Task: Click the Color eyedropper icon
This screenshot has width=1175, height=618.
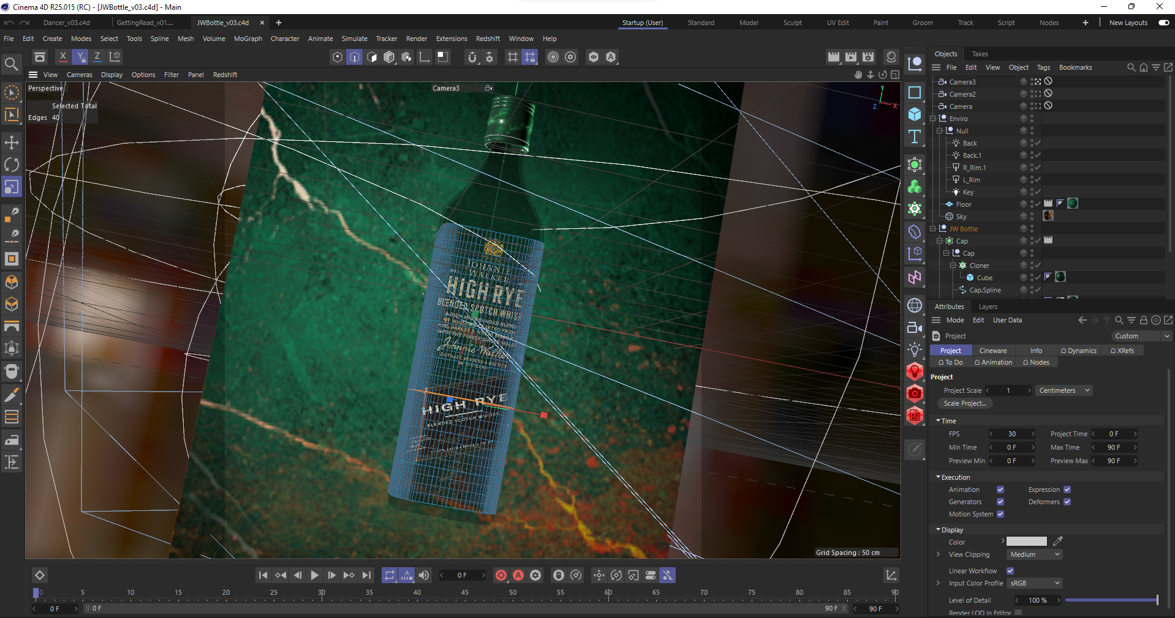Action: click(x=1058, y=542)
